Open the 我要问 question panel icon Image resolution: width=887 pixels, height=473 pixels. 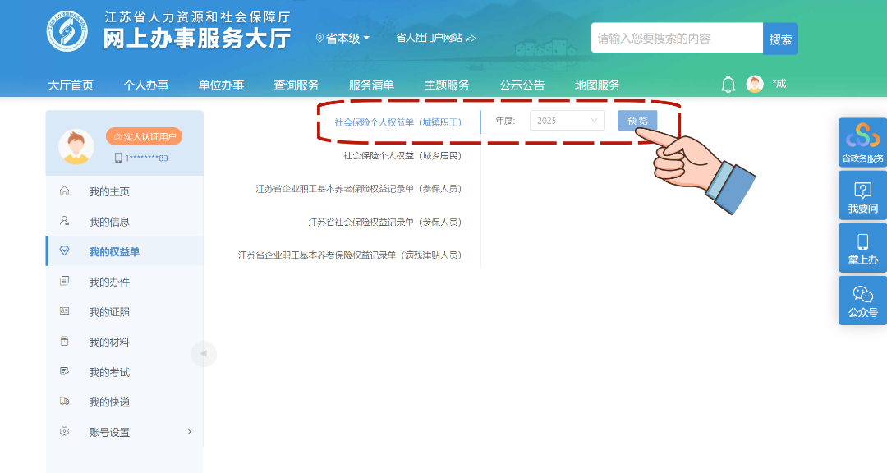click(862, 189)
